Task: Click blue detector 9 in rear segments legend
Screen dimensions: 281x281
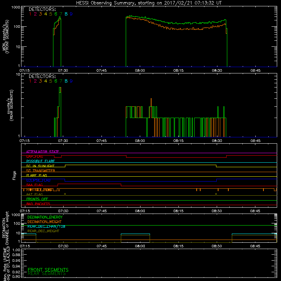Action: point(71,81)
